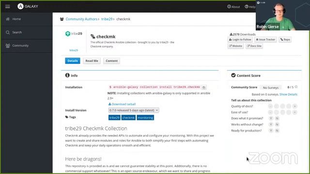Answer Y for Does what it promises

click(x=271, y=118)
